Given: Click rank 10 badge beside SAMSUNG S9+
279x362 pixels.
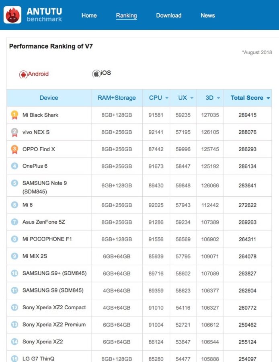Looking at the screenshot, I should pos(14,274).
